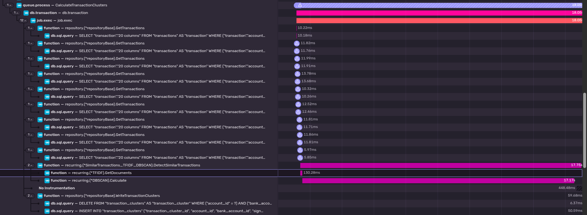Click the 130.28ms duration label
Screen dimensions: 587x215
pyautogui.click(x=311, y=173)
